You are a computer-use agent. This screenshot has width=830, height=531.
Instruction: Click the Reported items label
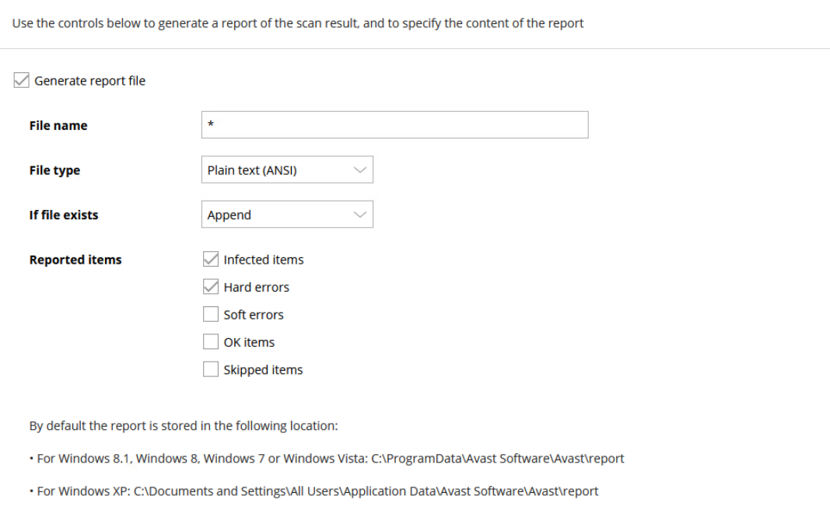pos(75,259)
